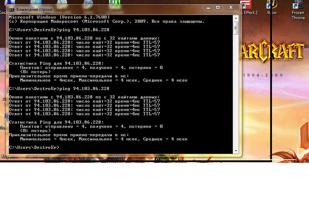Viewport: 309px width, 215px height.
Task: Click the first Статистика Ping heading line
Action: [x=56, y=63]
